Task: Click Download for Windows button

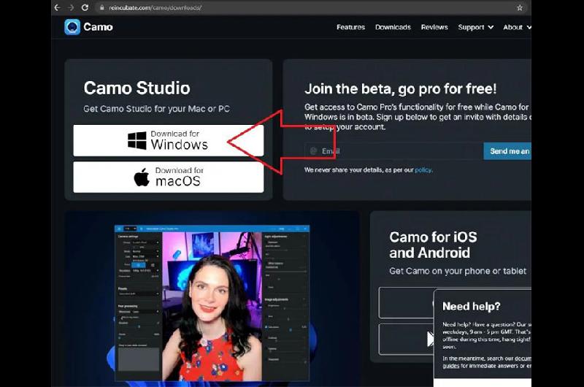Action: pos(169,140)
